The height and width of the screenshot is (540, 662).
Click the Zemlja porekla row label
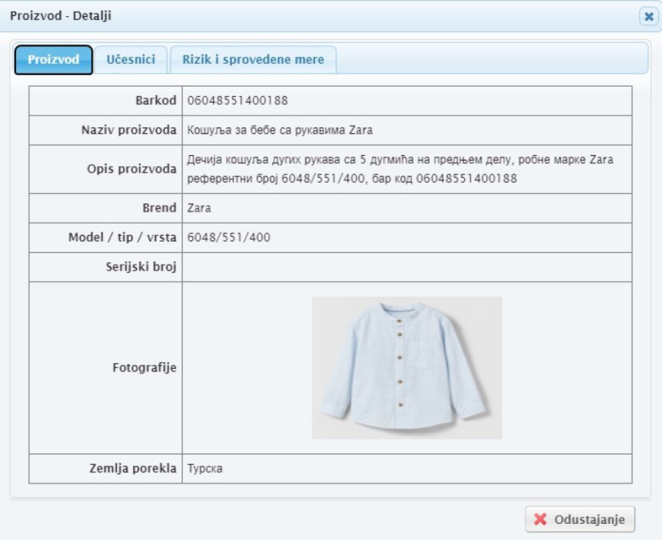pos(132,469)
